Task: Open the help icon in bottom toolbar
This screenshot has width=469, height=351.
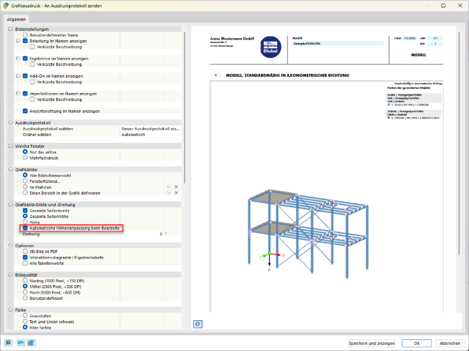Action: click(x=8, y=342)
